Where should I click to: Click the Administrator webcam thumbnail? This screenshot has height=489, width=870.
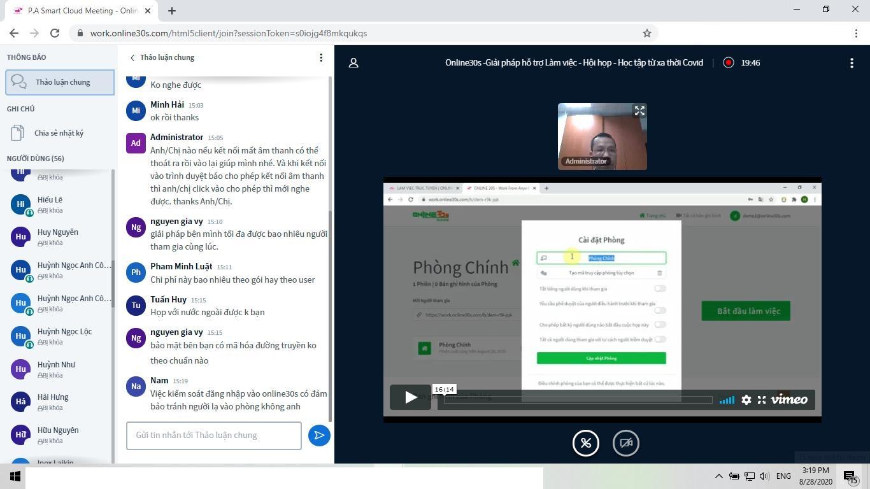(603, 136)
